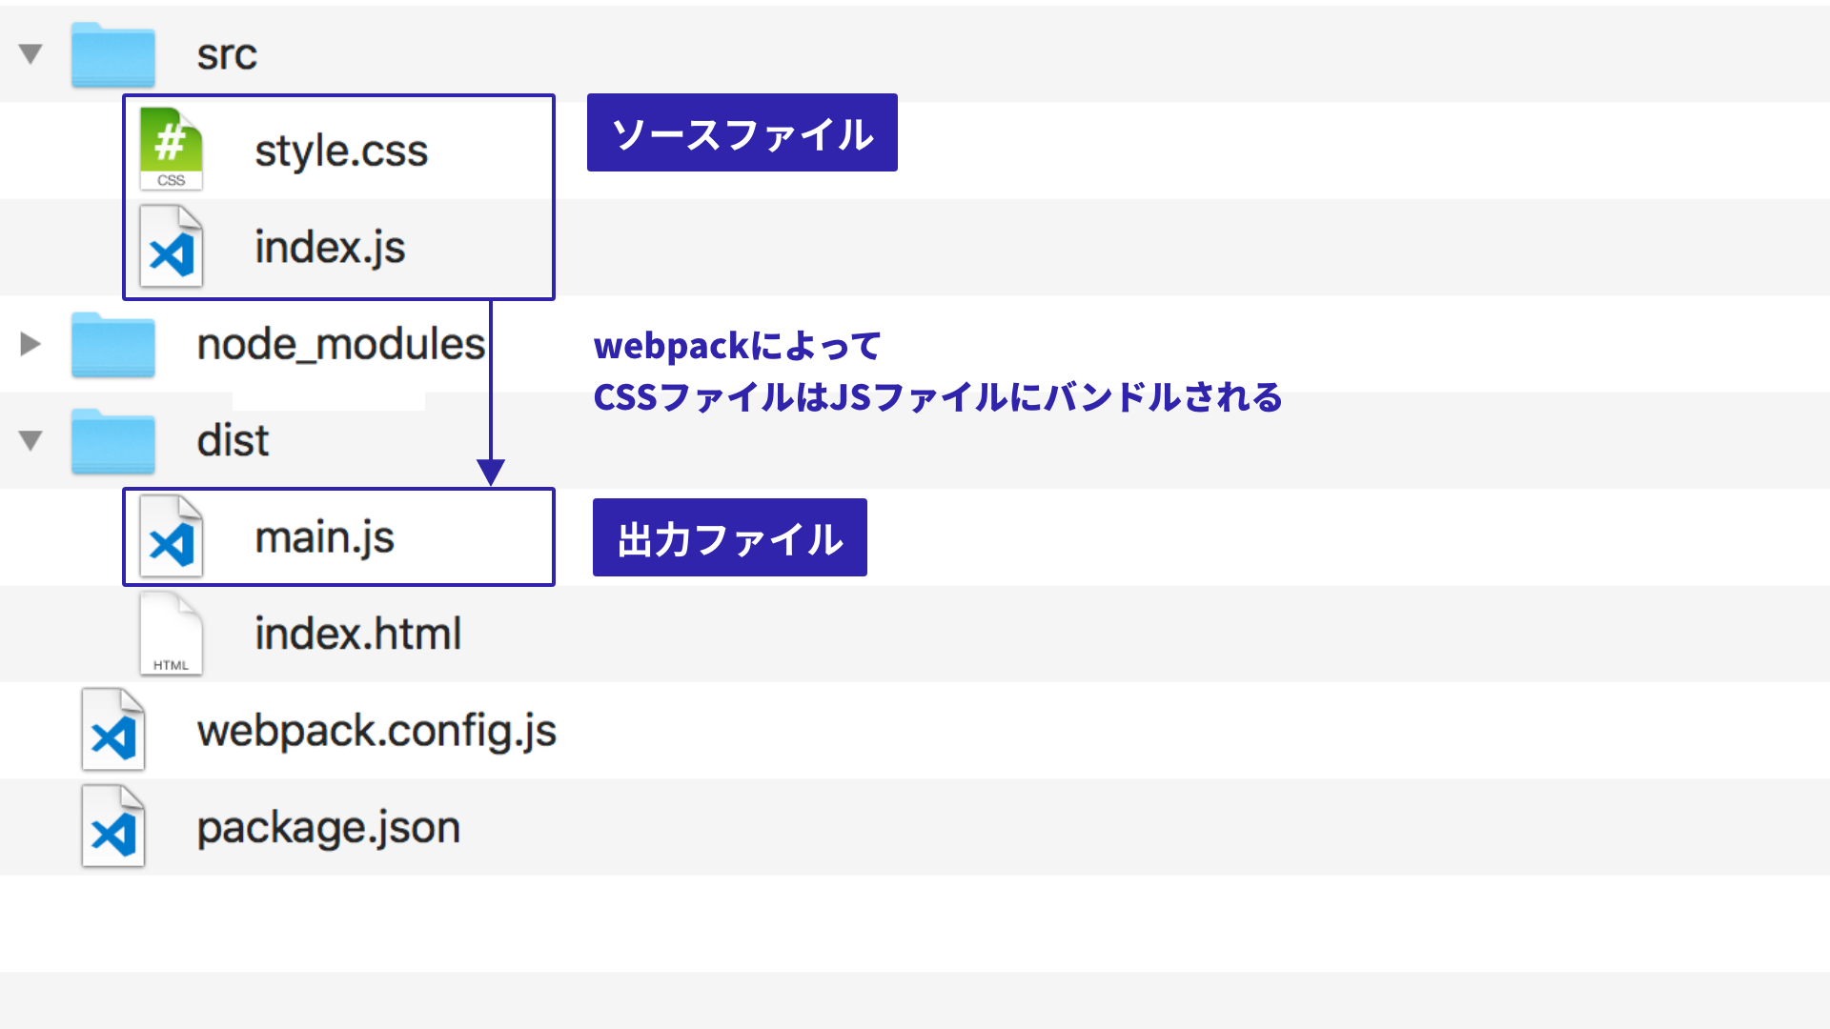Click the dist folder icon

[x=112, y=441]
